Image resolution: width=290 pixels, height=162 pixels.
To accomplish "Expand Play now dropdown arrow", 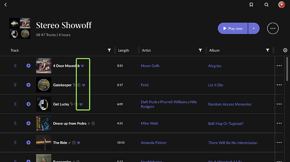I will coord(254,29).
